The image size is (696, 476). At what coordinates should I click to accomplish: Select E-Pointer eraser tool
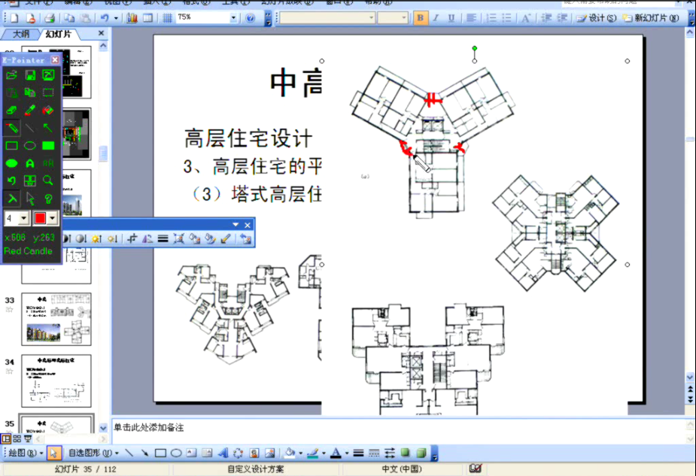coord(12,110)
